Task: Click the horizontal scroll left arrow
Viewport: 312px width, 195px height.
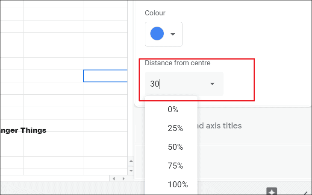Action: [114, 178]
